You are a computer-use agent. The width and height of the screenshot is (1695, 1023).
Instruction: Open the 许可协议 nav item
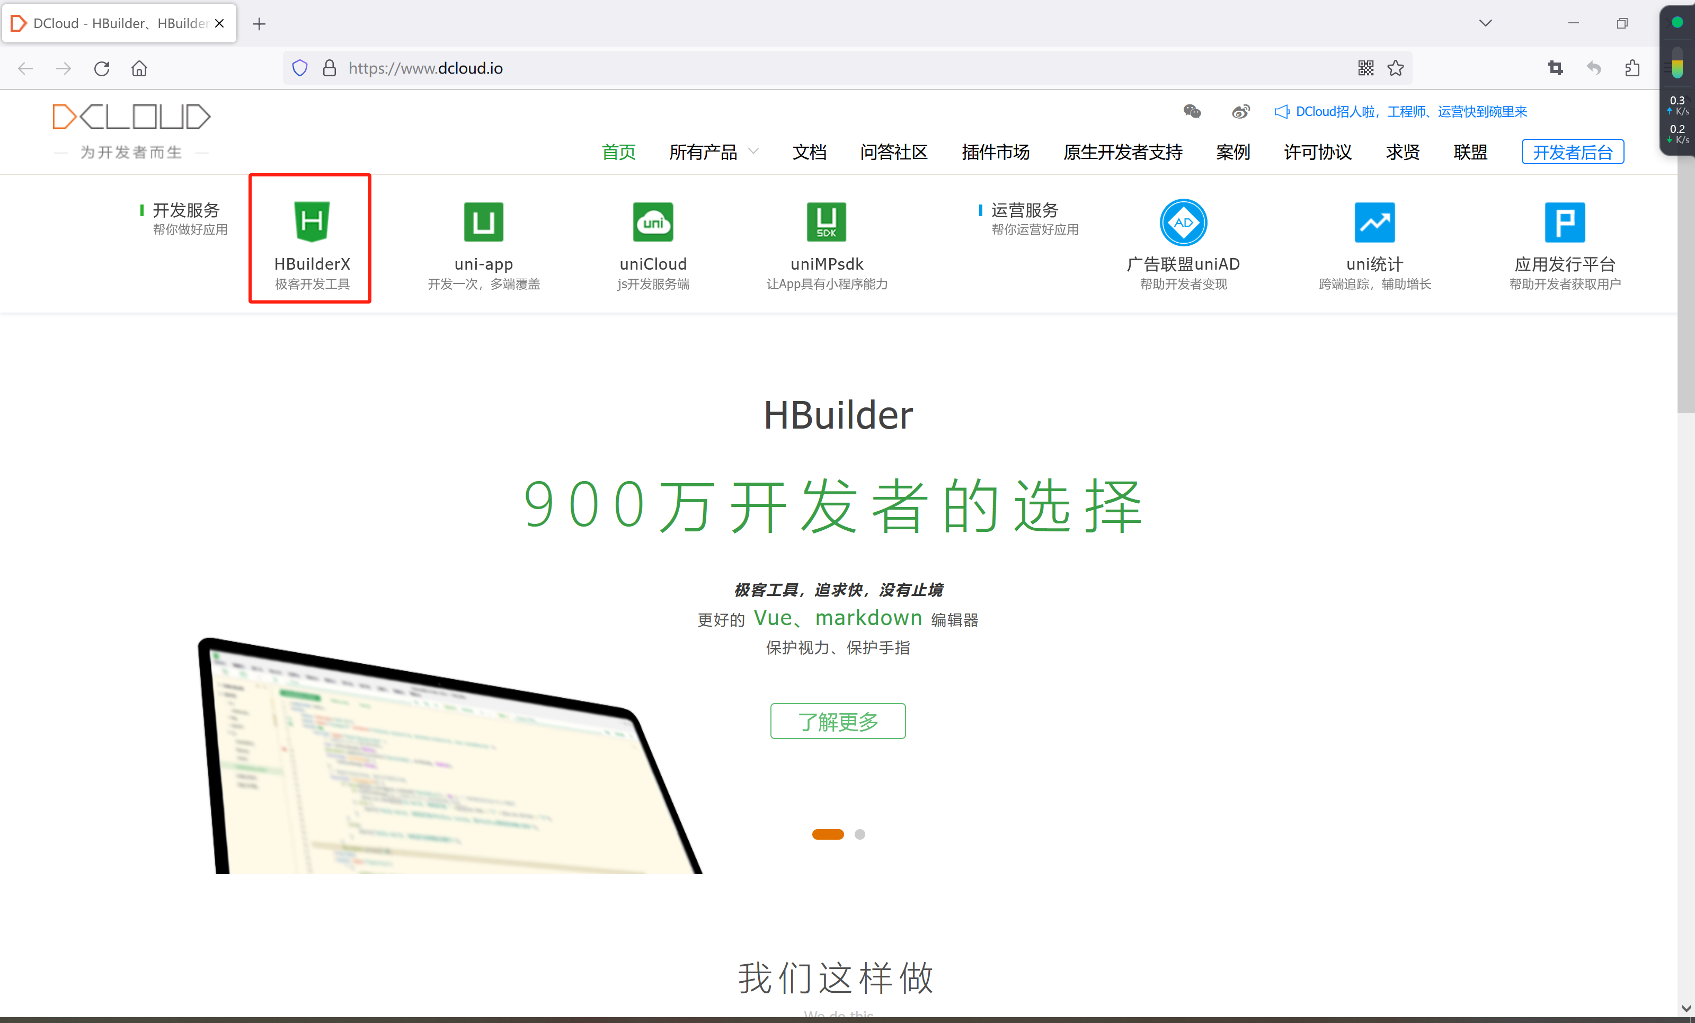click(x=1318, y=152)
